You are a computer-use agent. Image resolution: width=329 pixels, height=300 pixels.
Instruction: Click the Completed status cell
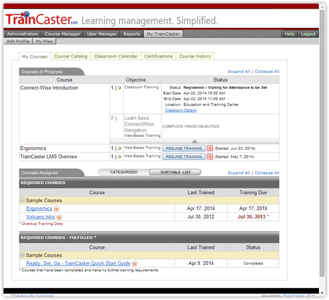253,263
